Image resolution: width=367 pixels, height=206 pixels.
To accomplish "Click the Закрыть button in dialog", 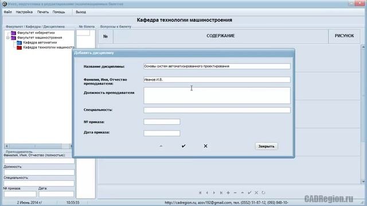I will 266,146.
